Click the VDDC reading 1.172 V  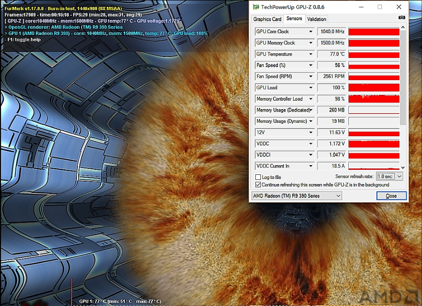click(x=331, y=144)
